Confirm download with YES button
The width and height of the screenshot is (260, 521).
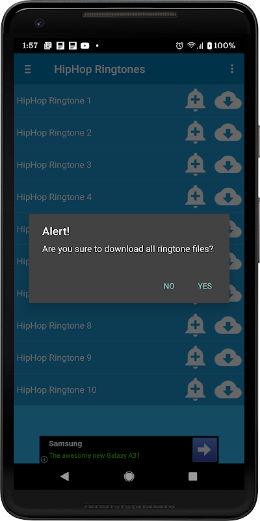point(205,286)
